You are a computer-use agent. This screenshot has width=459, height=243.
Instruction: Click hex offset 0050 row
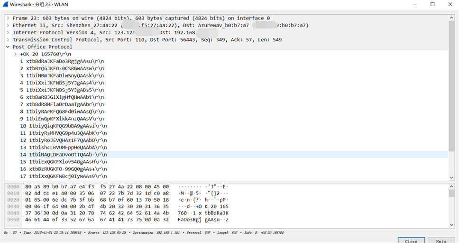(x=118, y=220)
